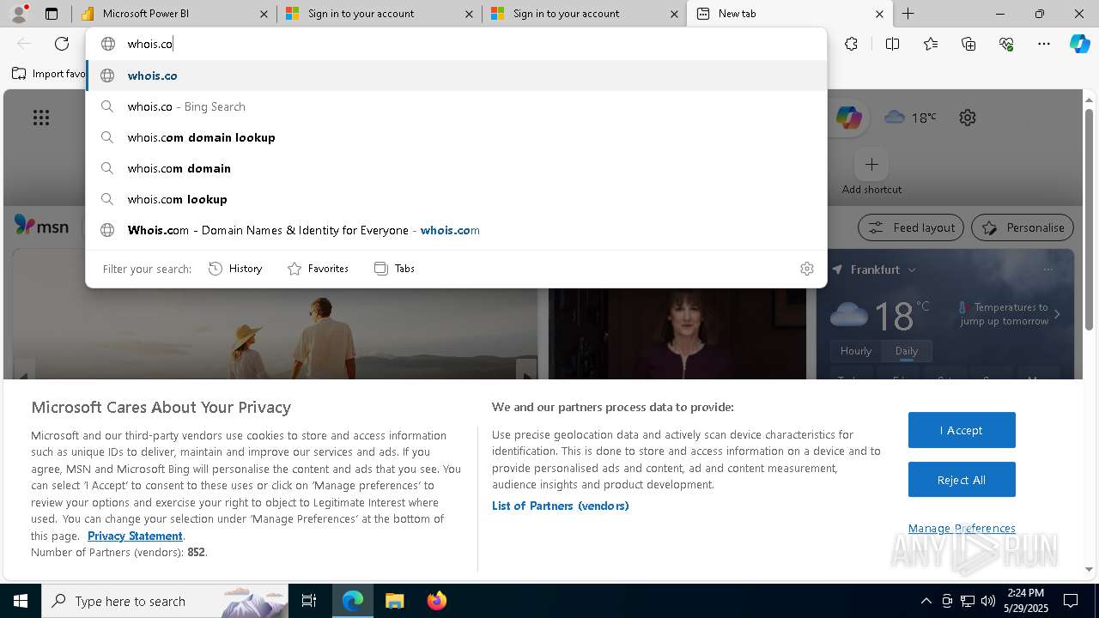Screen dimensions: 1099x618
Task: Filter search by Favorites
Action: [x=318, y=269]
